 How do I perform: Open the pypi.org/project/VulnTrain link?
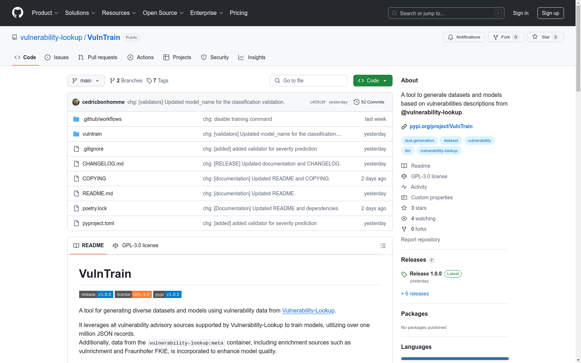(x=441, y=126)
